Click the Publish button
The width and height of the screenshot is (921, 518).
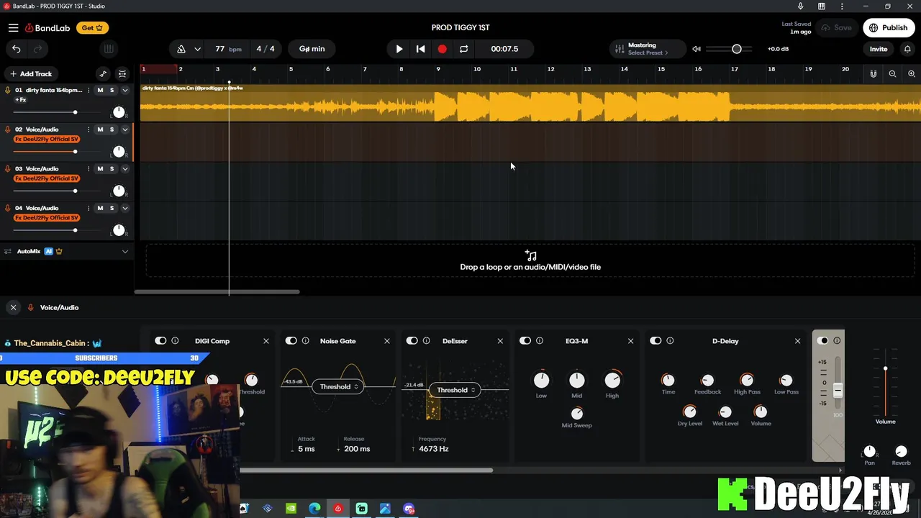point(889,28)
